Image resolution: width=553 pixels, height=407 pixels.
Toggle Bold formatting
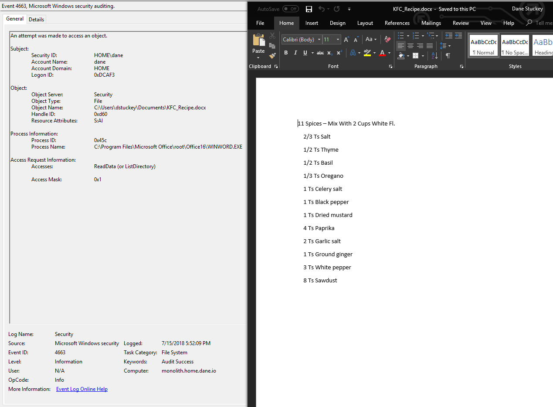pyautogui.click(x=286, y=53)
